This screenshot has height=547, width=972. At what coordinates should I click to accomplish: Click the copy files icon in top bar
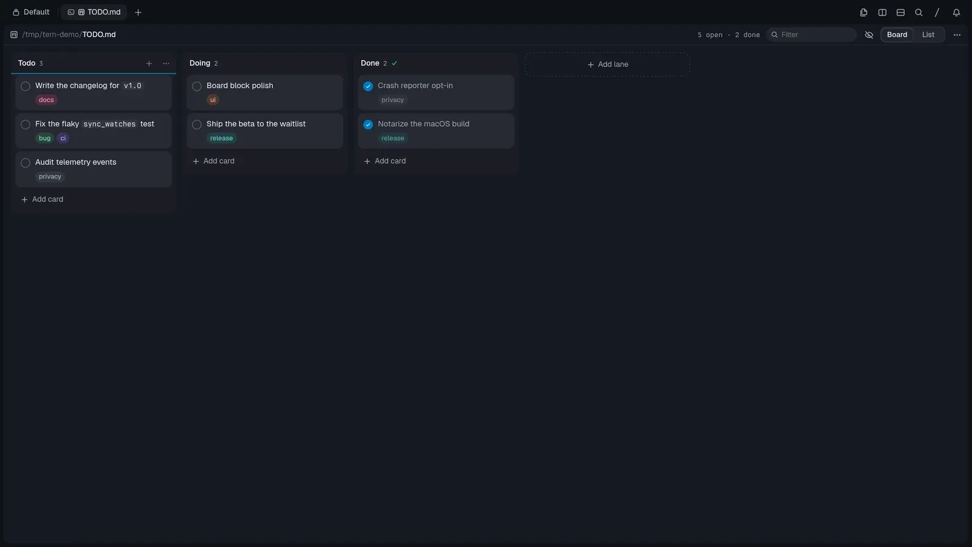pos(863,12)
